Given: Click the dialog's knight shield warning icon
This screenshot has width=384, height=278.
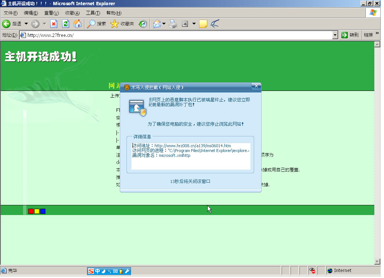Looking at the screenshot, I should click(137, 108).
